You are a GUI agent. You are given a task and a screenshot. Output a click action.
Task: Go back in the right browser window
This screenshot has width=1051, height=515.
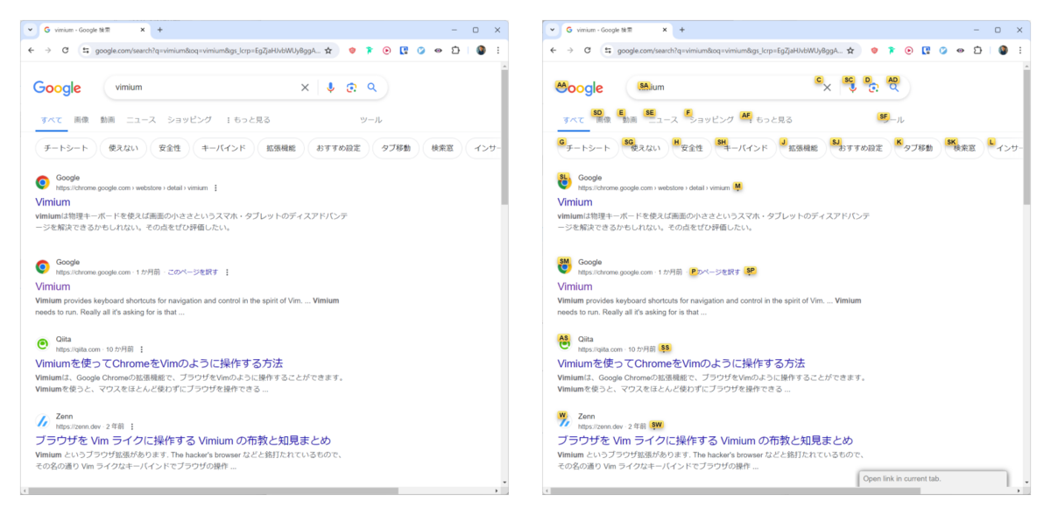554,51
